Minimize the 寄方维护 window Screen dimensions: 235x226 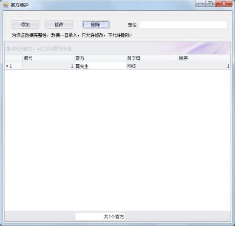click(201, 3)
